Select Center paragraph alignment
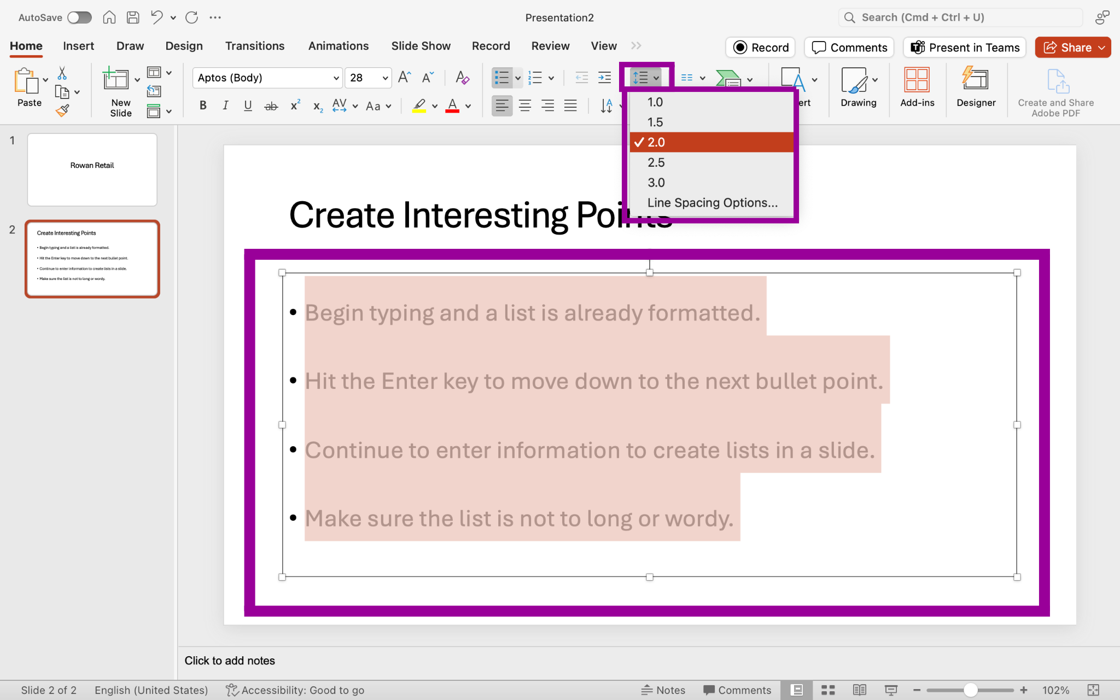Viewport: 1120px width, 700px height. tap(525, 106)
